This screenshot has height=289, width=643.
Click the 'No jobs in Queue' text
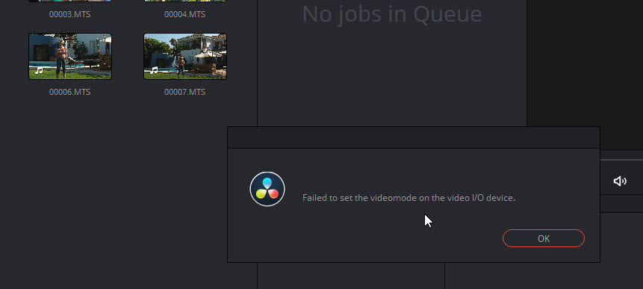pos(392,14)
